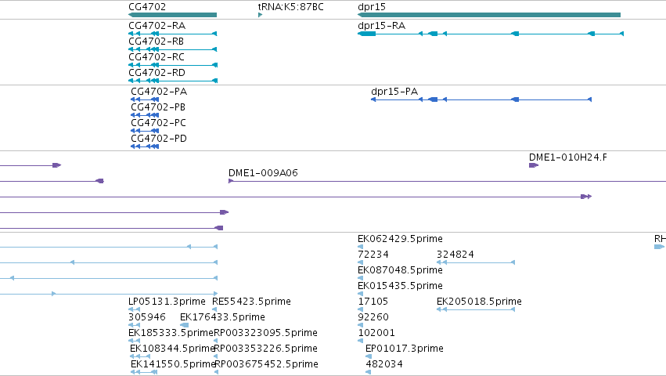Click the DME1-009A06 feature start arrow

point(231,181)
